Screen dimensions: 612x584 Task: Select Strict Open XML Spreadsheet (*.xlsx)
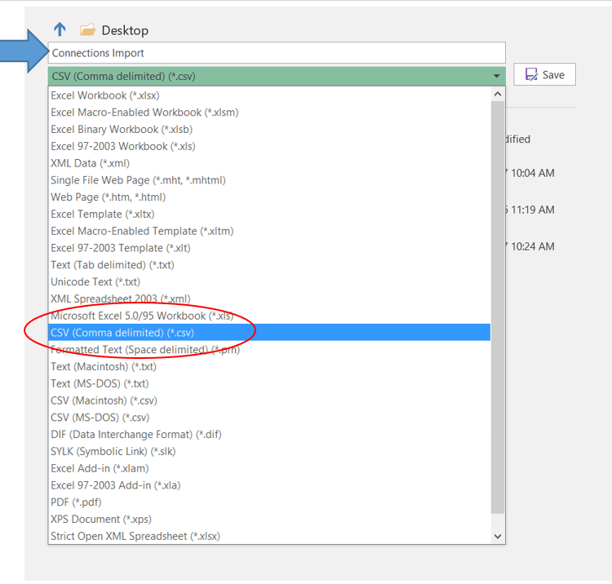(x=135, y=536)
